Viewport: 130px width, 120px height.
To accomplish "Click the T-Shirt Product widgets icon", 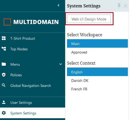I will (4, 38).
